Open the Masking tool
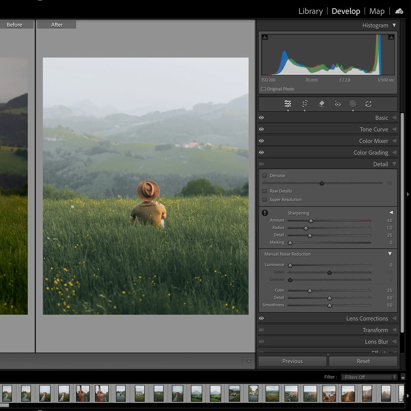 pos(353,104)
